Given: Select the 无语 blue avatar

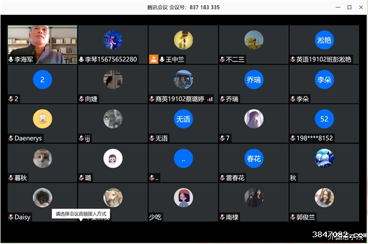Looking at the screenshot, I should click(x=183, y=119).
